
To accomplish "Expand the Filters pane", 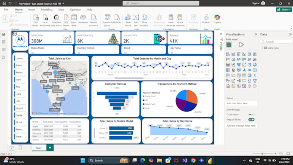I will point(221,34).
